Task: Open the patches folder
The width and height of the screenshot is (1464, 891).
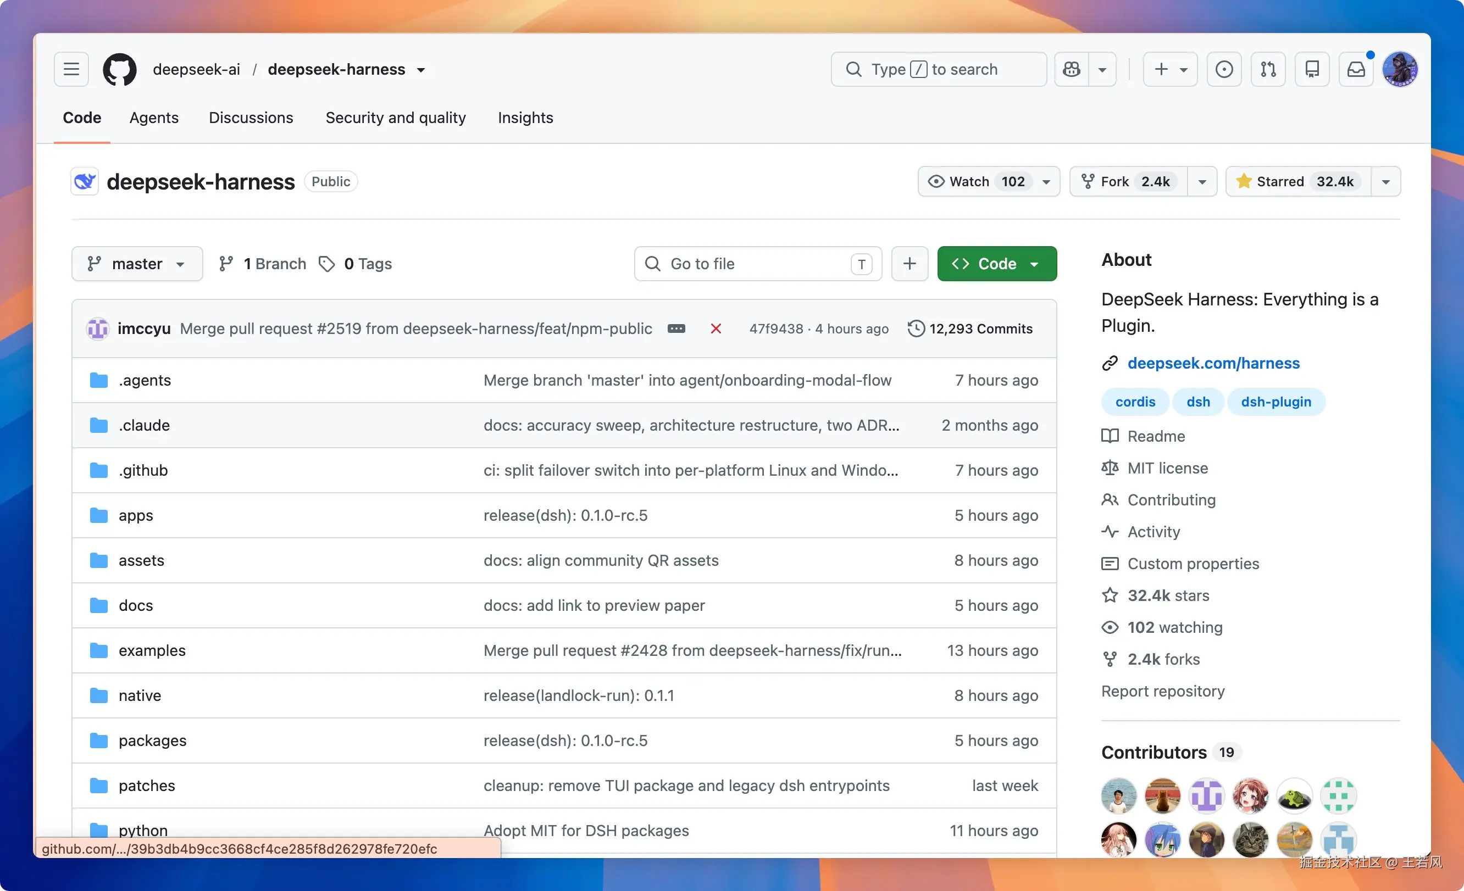Action: click(x=147, y=786)
